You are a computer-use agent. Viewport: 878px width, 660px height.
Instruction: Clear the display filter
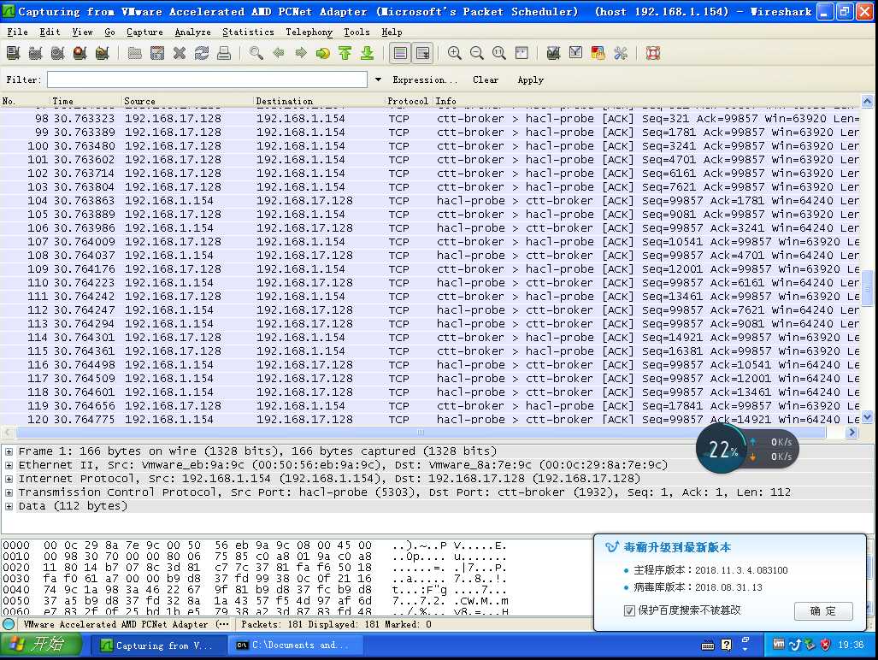[x=486, y=80]
